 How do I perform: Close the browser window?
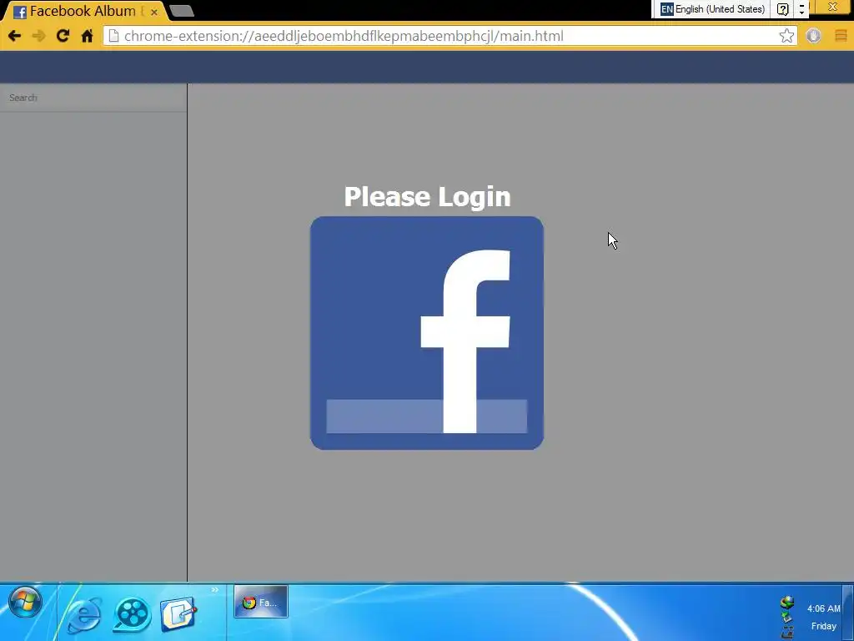(832, 7)
